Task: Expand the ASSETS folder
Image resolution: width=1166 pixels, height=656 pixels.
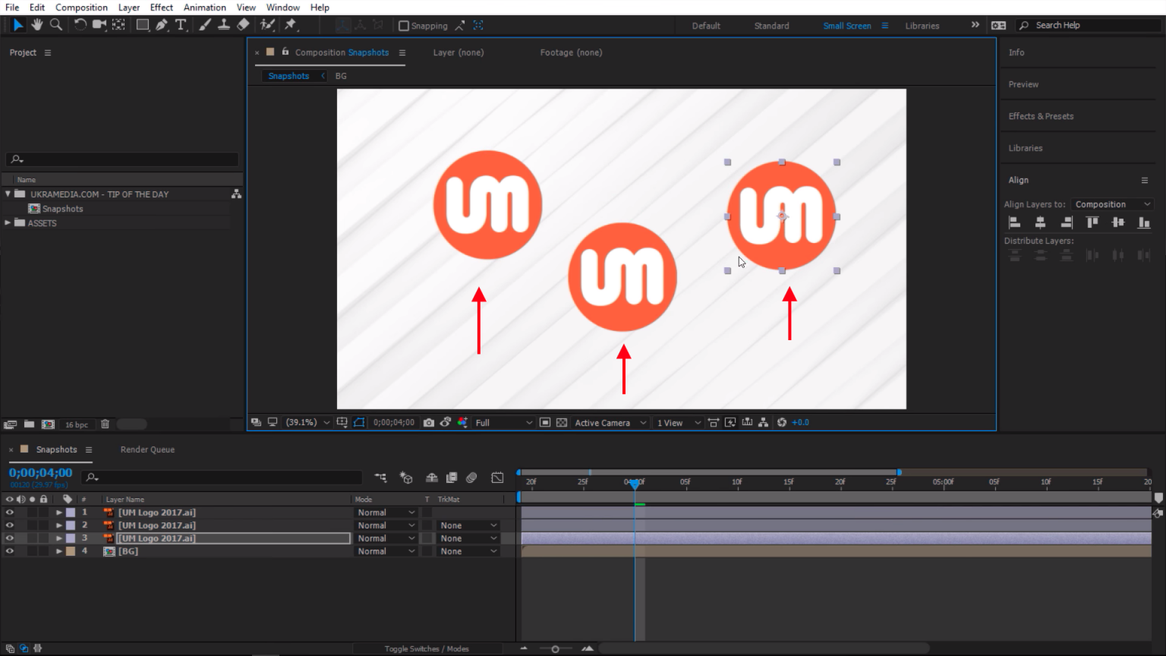Action: 8,223
